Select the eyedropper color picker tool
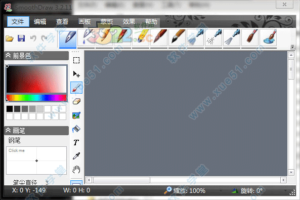The width and height of the screenshot is (300, 200). (76, 156)
